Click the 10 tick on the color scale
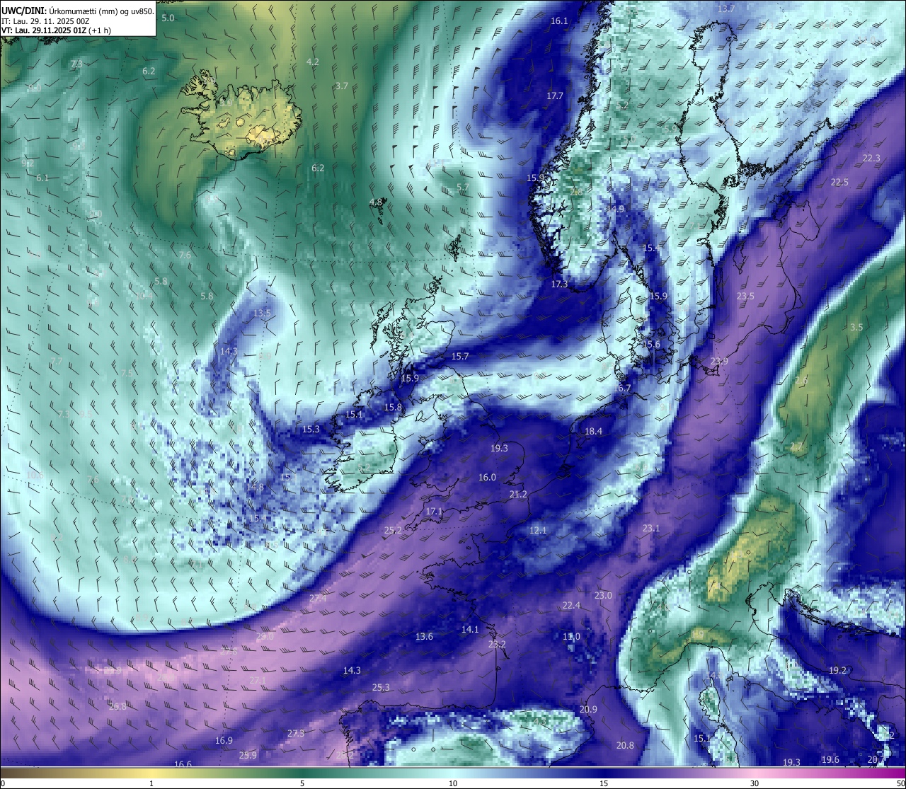906x789 pixels. (x=452, y=783)
